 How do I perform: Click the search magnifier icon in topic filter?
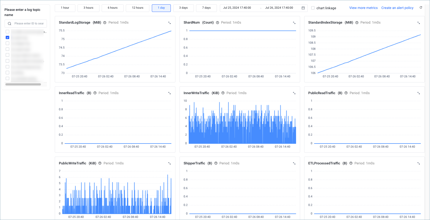coord(9,24)
